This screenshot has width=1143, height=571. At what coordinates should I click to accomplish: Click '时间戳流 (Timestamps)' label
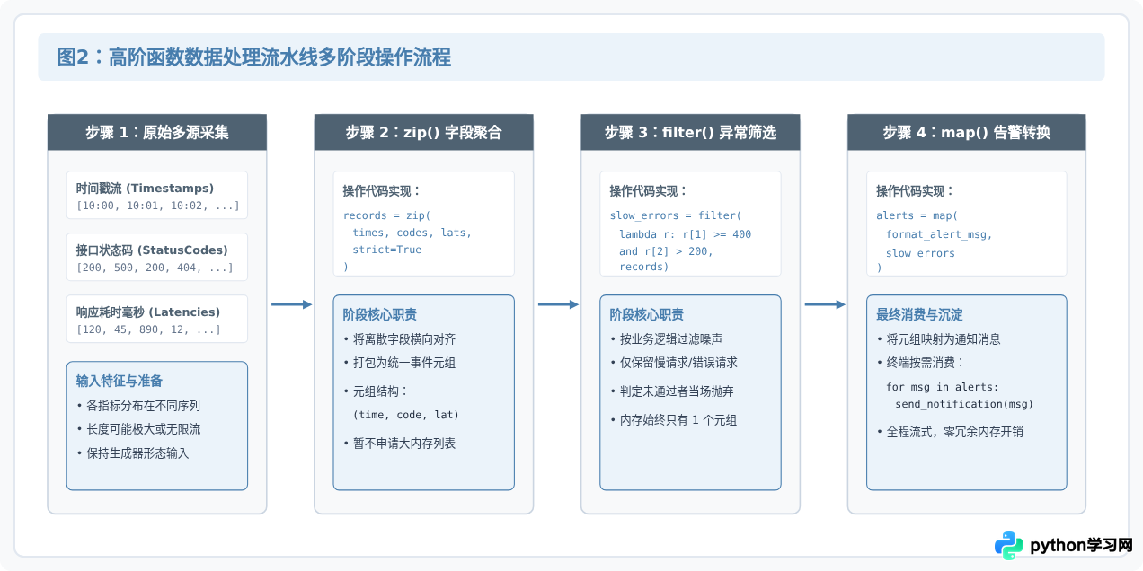(x=146, y=189)
